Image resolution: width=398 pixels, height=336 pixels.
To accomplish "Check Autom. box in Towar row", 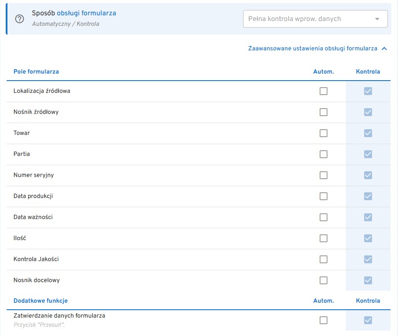I will (323, 133).
